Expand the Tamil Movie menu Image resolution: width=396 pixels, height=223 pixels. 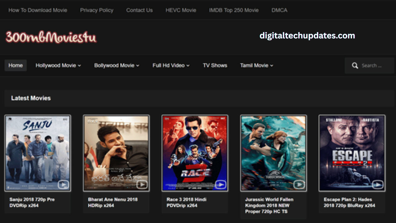256,65
